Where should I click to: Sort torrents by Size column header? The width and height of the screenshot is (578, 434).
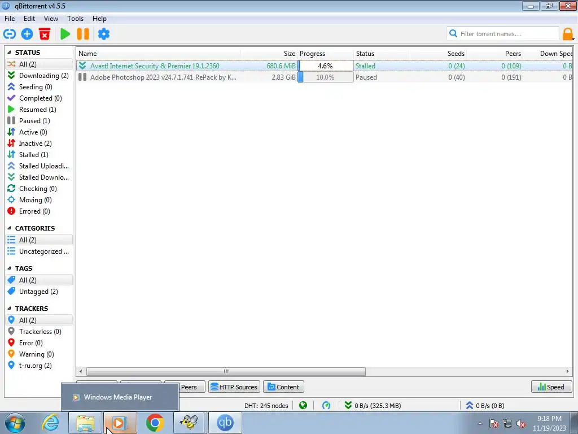[269, 54]
